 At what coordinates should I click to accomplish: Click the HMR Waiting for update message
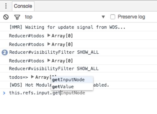(68, 27)
